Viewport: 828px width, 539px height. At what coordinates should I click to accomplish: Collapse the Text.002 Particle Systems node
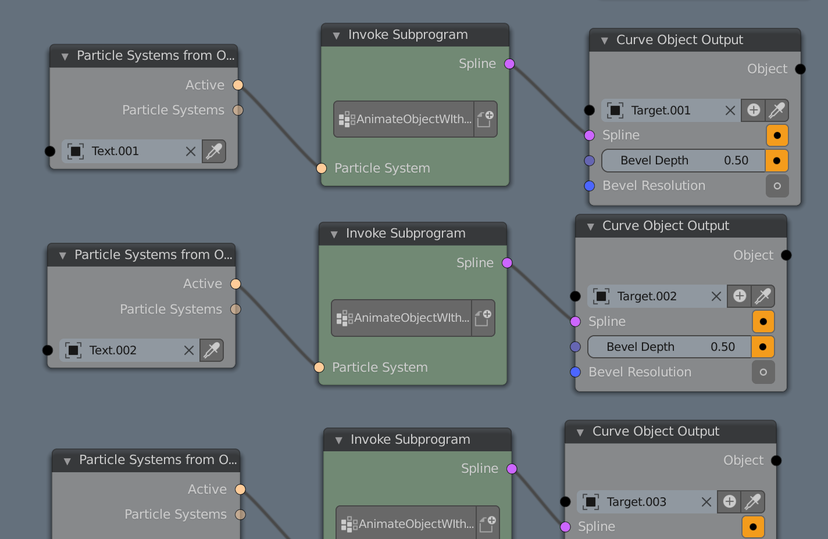63,256
